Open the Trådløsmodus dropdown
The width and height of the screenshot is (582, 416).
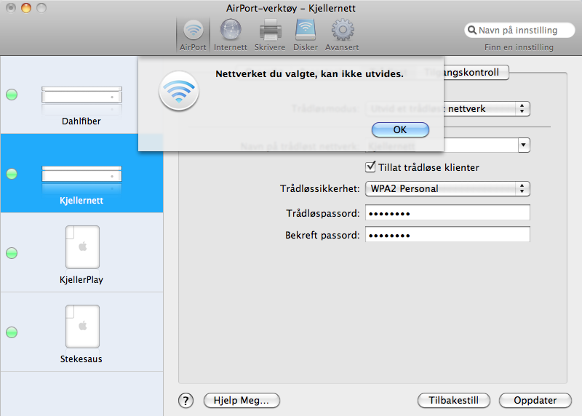447,109
